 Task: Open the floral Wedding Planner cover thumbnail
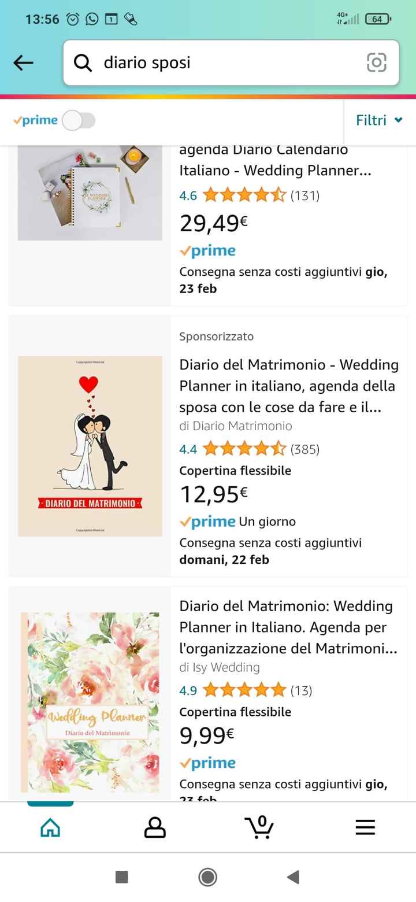(x=90, y=702)
